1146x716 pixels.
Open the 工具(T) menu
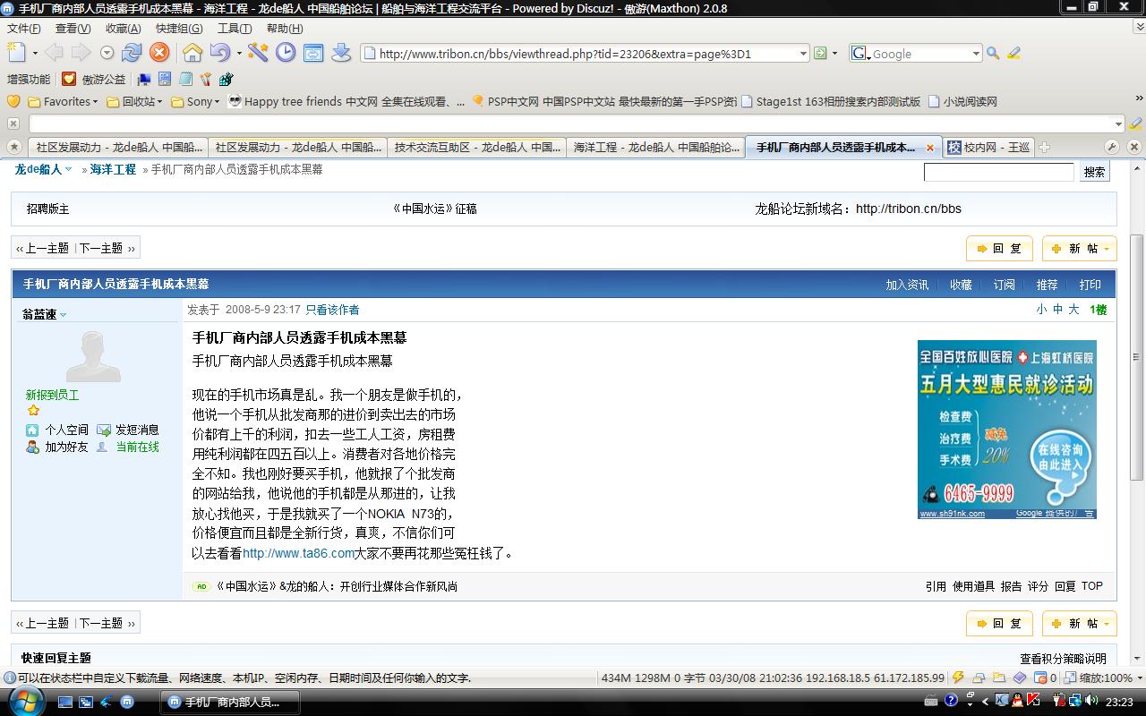[x=234, y=29]
